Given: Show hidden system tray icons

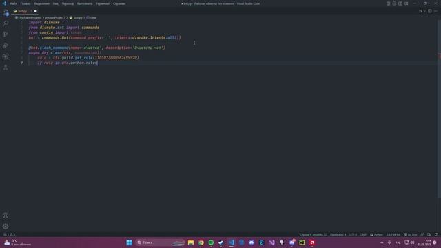Looking at the screenshot, I should [382, 242].
